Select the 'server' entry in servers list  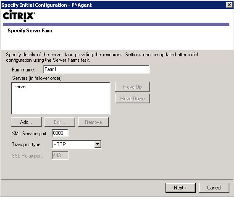pyautogui.click(x=21, y=87)
